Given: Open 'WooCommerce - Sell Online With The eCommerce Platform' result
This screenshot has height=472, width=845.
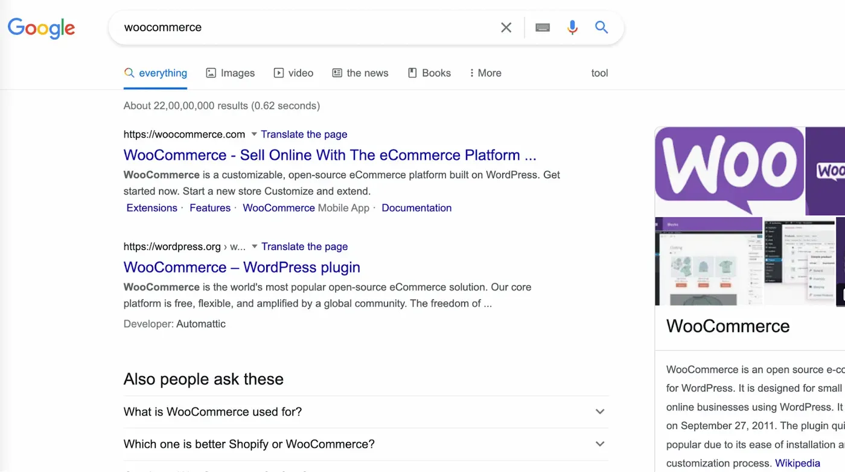Looking at the screenshot, I should tap(330, 155).
